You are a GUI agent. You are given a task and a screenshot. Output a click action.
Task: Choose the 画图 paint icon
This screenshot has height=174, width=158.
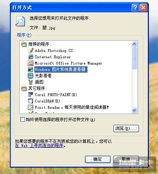point(31,82)
